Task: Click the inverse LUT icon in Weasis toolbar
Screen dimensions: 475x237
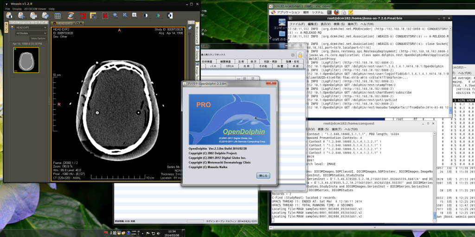Action: click(170, 15)
